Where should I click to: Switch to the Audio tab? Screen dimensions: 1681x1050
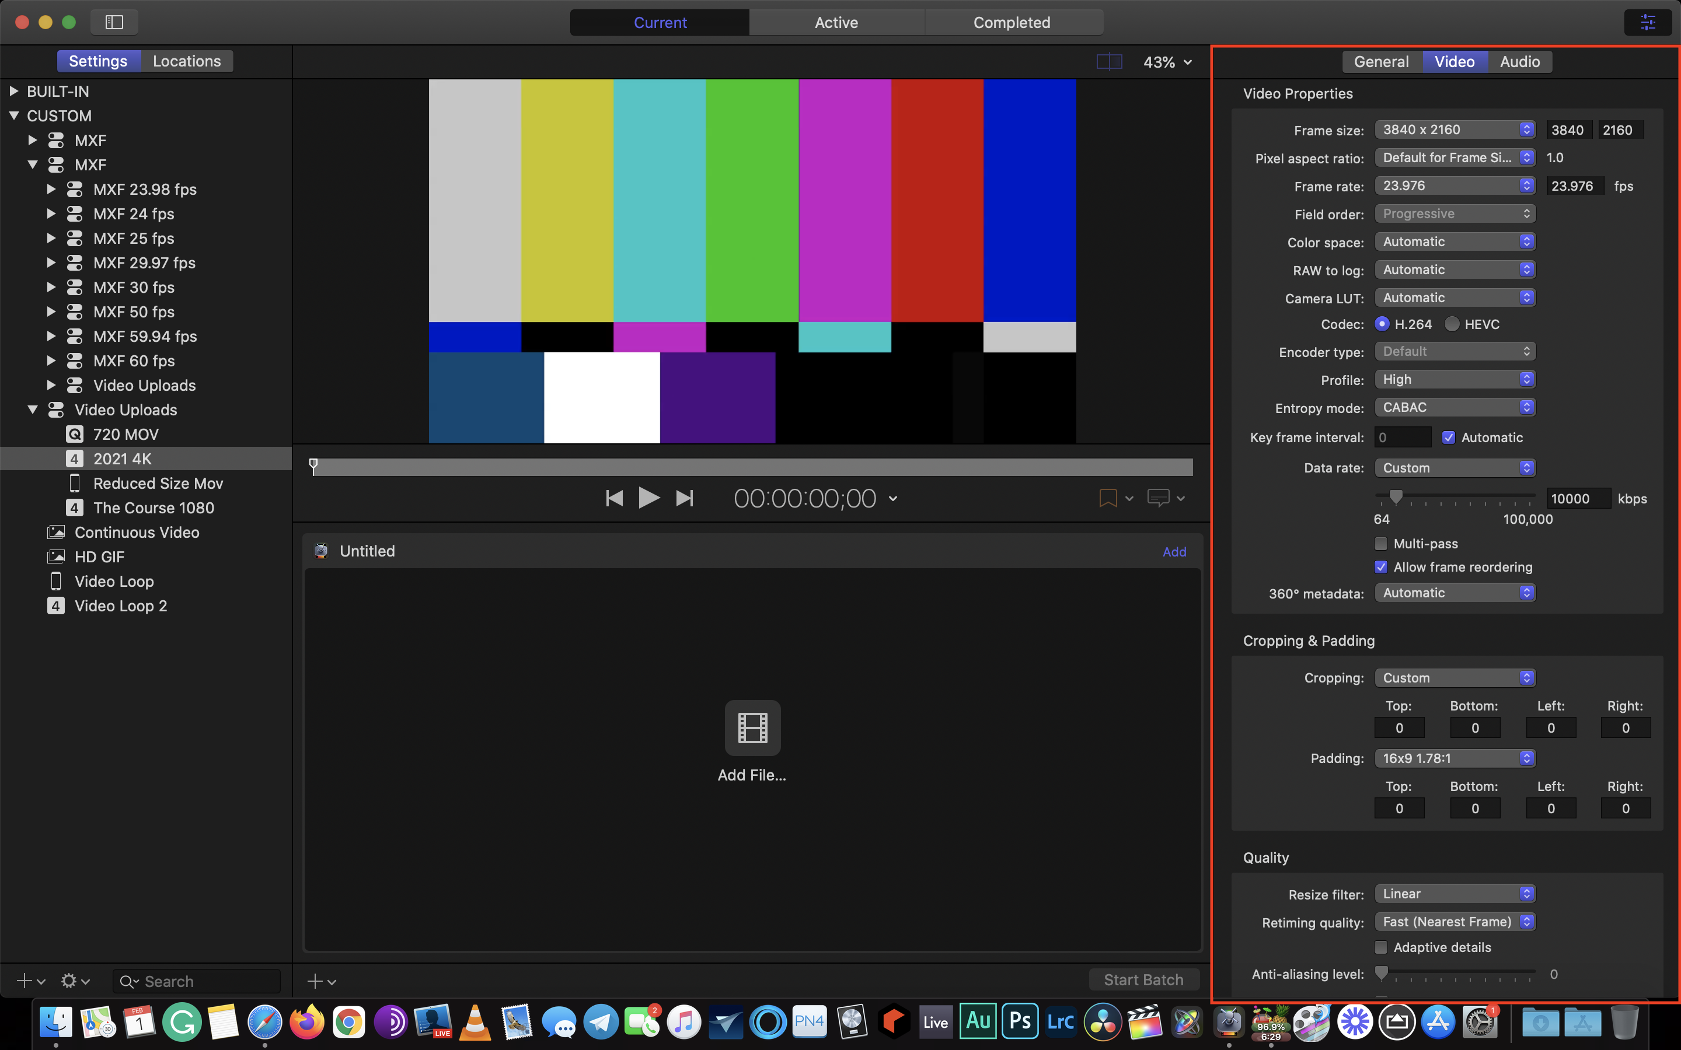tap(1520, 62)
